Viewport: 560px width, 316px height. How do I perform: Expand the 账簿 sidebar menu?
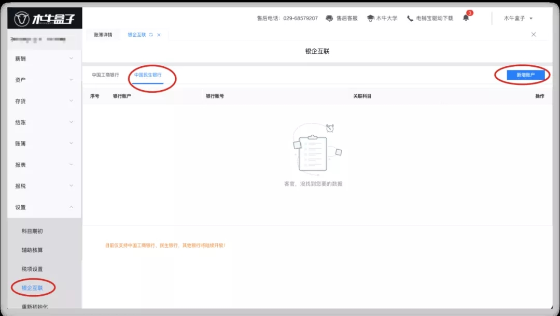44,143
